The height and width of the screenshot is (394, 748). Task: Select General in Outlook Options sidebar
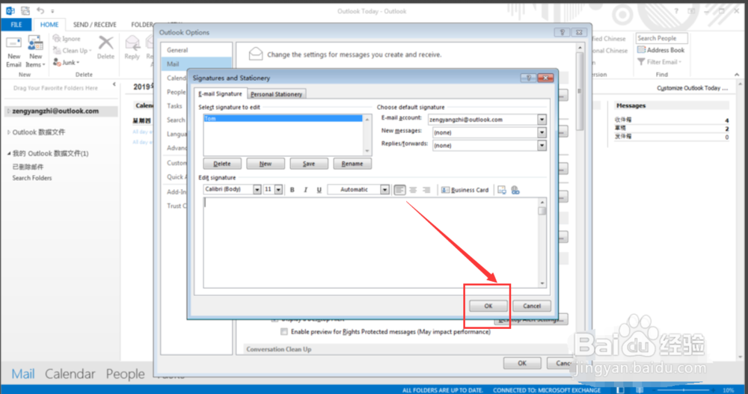[196, 50]
